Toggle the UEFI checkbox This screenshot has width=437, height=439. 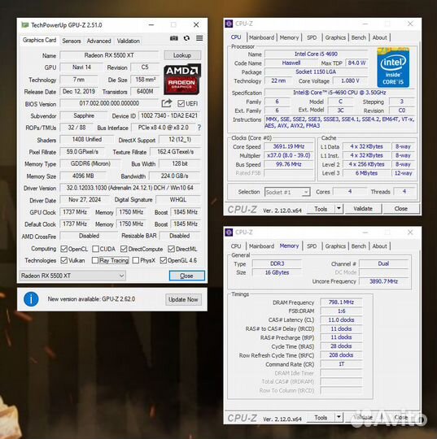pos(181,103)
